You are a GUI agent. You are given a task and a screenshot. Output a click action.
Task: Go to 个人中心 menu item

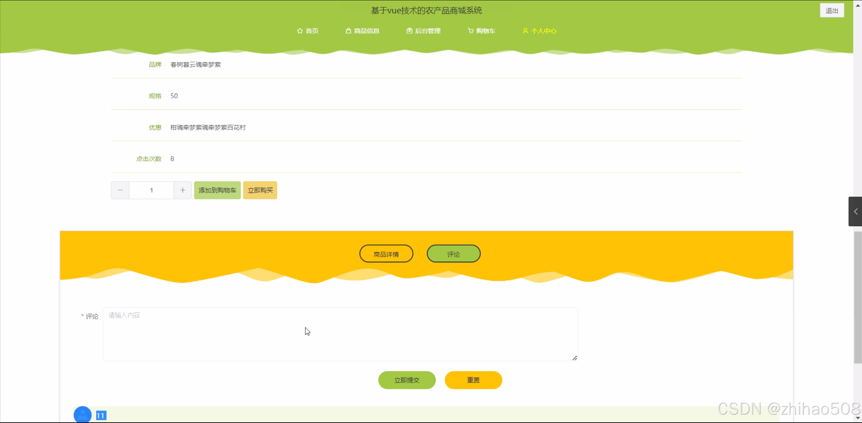pos(544,31)
